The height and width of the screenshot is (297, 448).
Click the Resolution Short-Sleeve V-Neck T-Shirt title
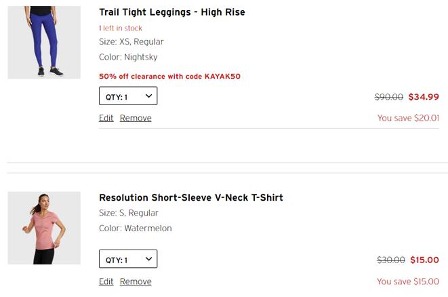pyautogui.click(x=191, y=197)
